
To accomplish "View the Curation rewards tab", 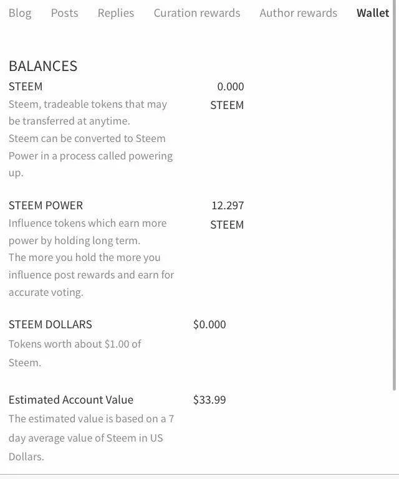I will pyautogui.click(x=197, y=13).
